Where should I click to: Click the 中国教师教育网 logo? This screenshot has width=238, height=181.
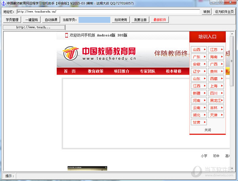(100, 53)
